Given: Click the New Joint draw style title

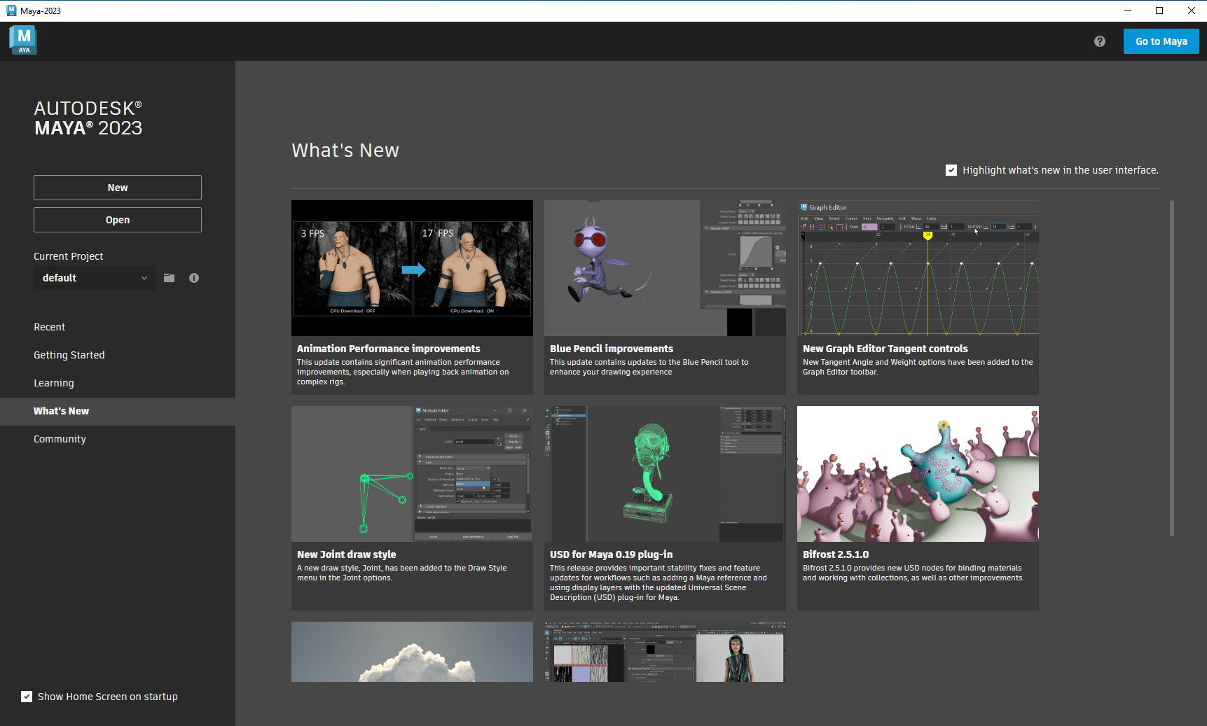Looking at the screenshot, I should click(x=346, y=554).
